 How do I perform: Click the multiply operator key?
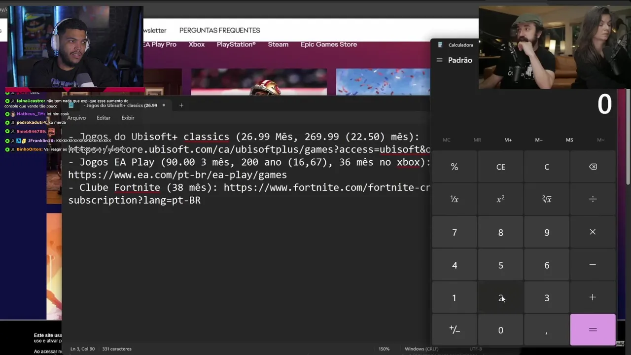click(x=593, y=232)
